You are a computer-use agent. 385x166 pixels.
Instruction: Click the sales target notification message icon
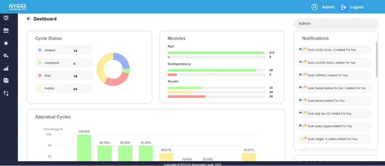(x=304, y=126)
